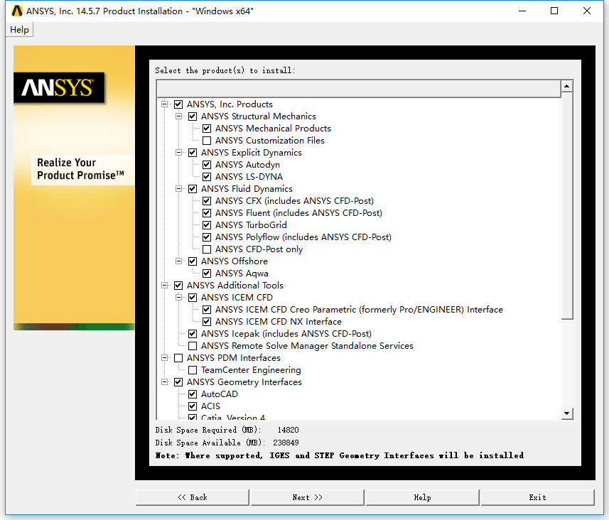The height and width of the screenshot is (520, 609).
Task: Click Next >> to continue installation
Action: 307,497
